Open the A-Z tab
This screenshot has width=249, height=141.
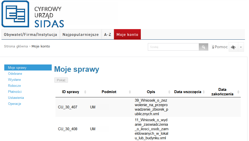coord(108,35)
